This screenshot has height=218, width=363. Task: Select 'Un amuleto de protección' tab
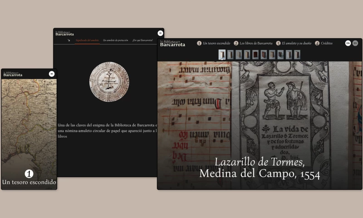point(116,40)
